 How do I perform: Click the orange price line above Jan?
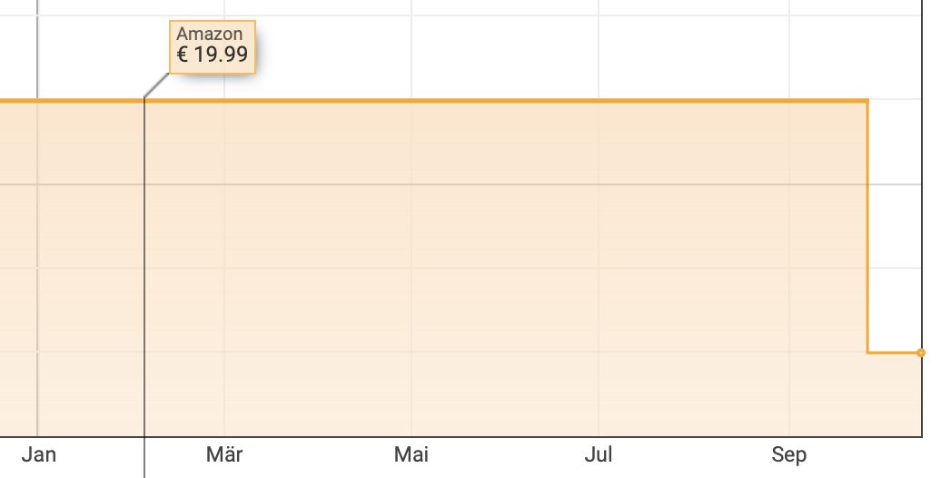38,101
